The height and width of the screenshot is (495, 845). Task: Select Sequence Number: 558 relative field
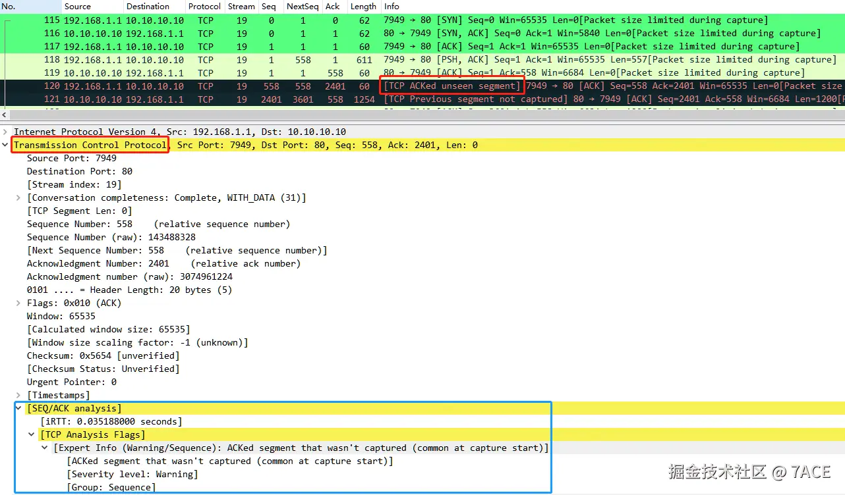click(x=158, y=224)
